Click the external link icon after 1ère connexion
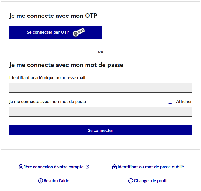The image size is (201, 191). click(87, 167)
